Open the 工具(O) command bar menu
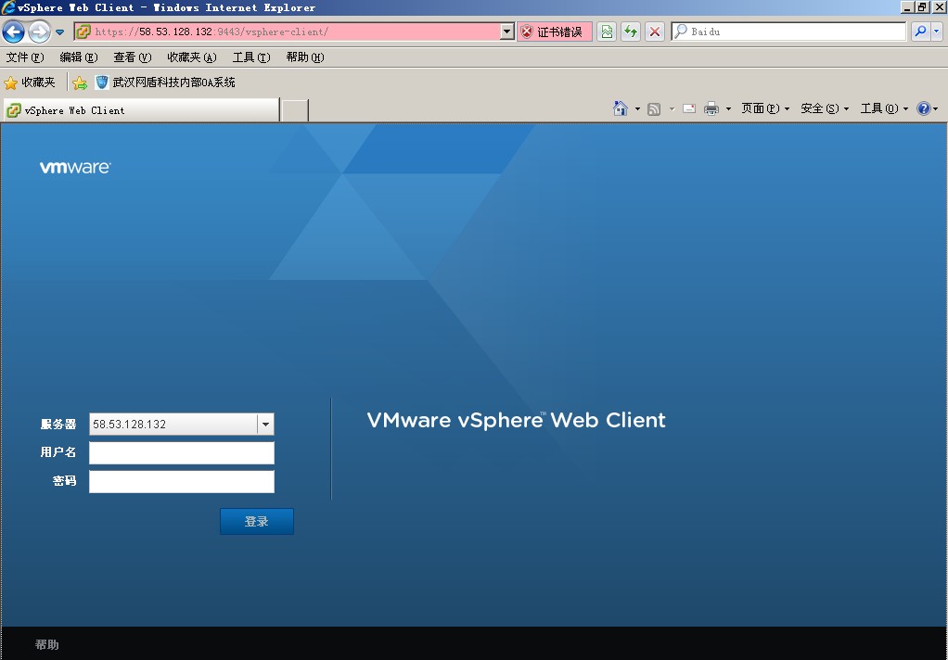This screenshot has width=948, height=660. pyautogui.click(x=885, y=108)
